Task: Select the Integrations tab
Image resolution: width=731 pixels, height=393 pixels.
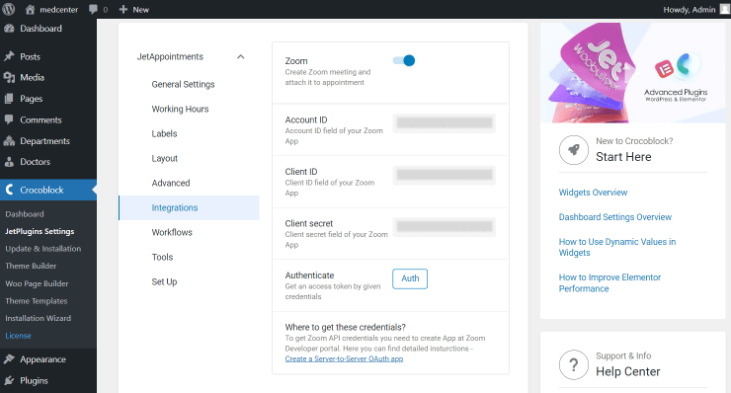Action: pyautogui.click(x=189, y=208)
